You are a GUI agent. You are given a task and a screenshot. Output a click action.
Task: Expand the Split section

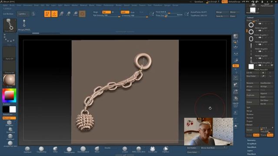(x=248, y=107)
